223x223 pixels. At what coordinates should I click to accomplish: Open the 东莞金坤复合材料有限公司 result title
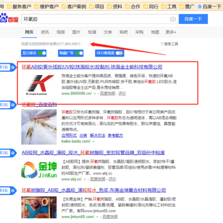click(94, 190)
